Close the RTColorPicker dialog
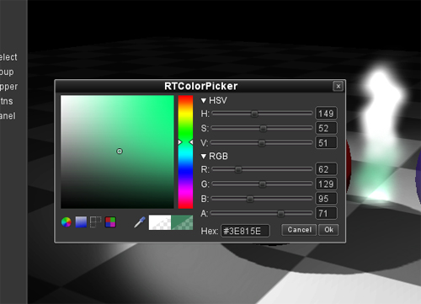 [x=338, y=86]
